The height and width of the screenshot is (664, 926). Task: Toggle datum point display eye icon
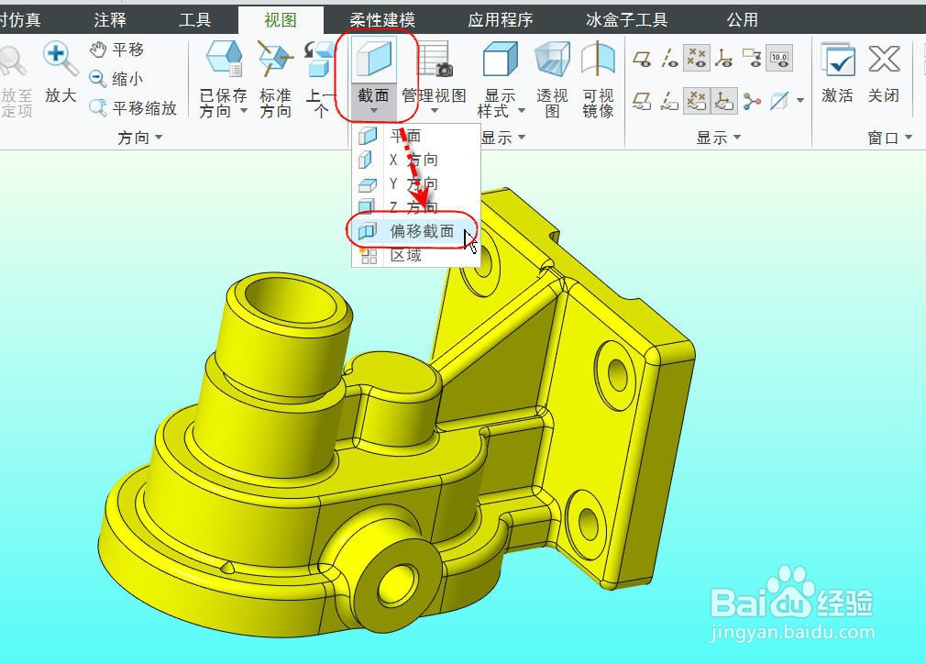696,59
